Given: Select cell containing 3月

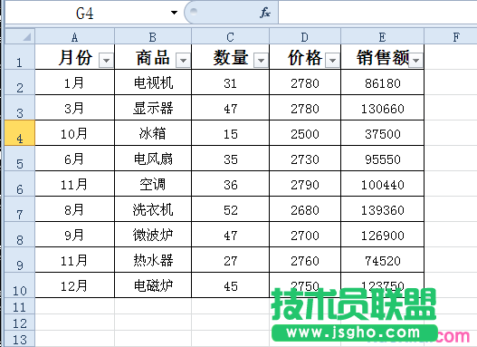Looking at the screenshot, I should (x=75, y=108).
